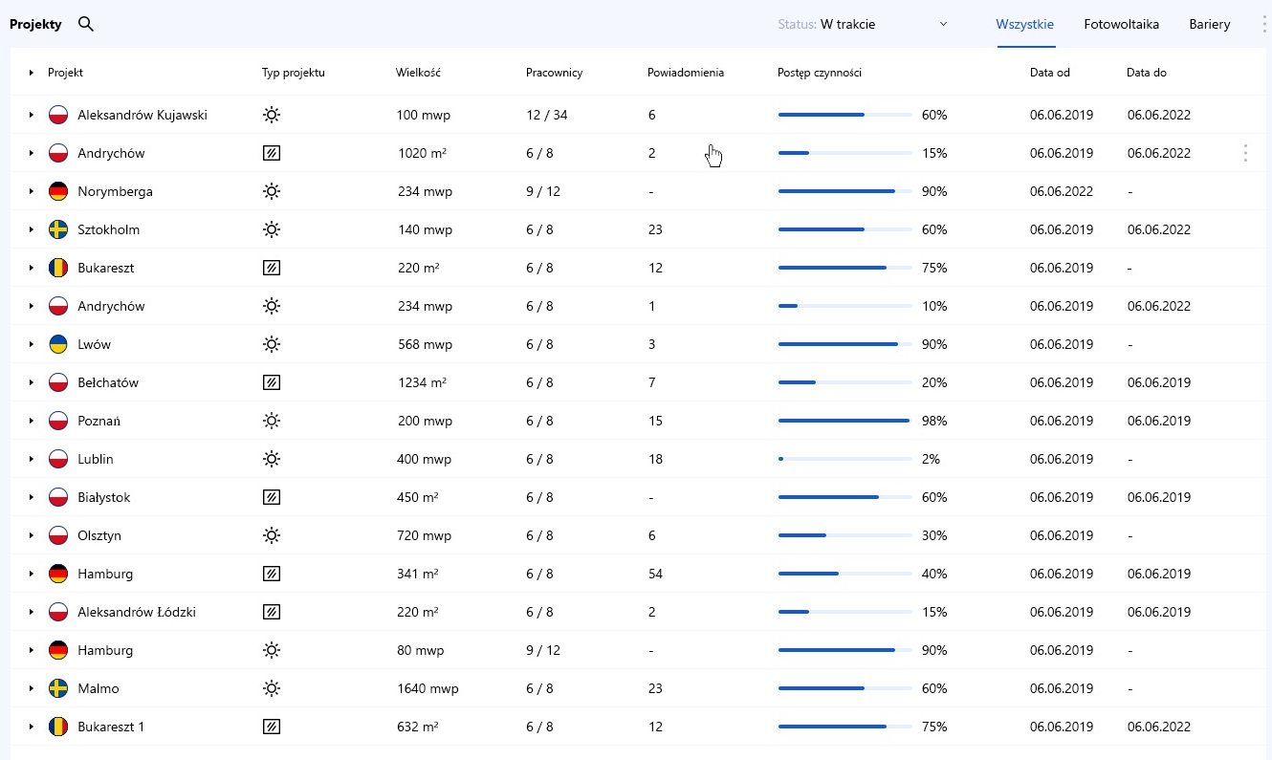1272x760 pixels.
Task: Expand the Aleksandrów Kujawski project row
Action: (x=31, y=115)
